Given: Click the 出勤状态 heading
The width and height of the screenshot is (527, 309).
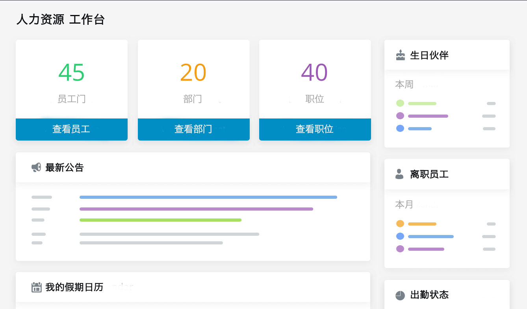Looking at the screenshot, I should (x=429, y=295).
